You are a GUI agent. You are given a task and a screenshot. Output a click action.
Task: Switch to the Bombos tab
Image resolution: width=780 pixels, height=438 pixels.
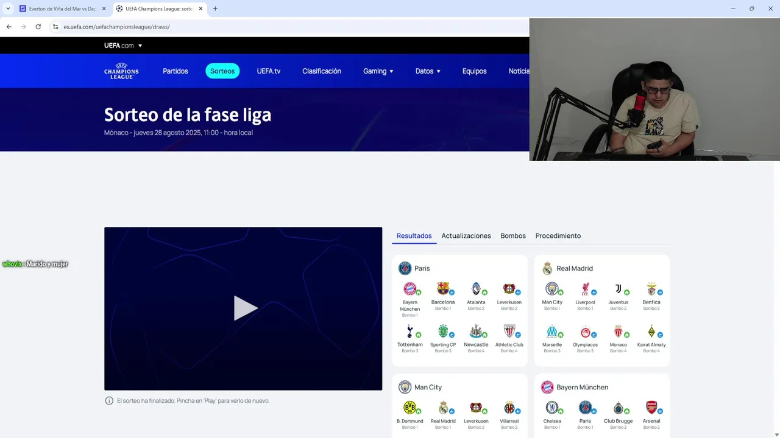click(513, 236)
